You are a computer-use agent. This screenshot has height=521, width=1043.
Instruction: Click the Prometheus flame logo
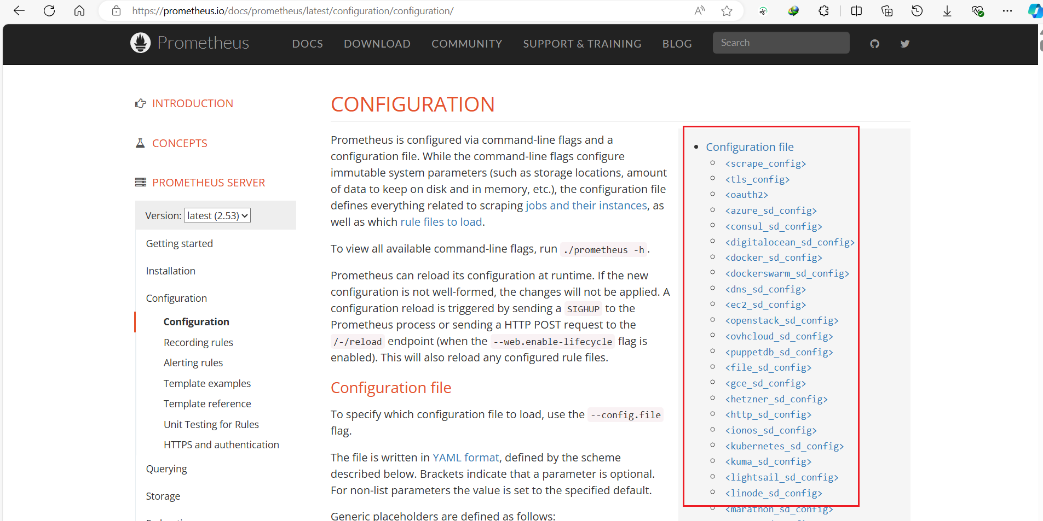coord(141,43)
